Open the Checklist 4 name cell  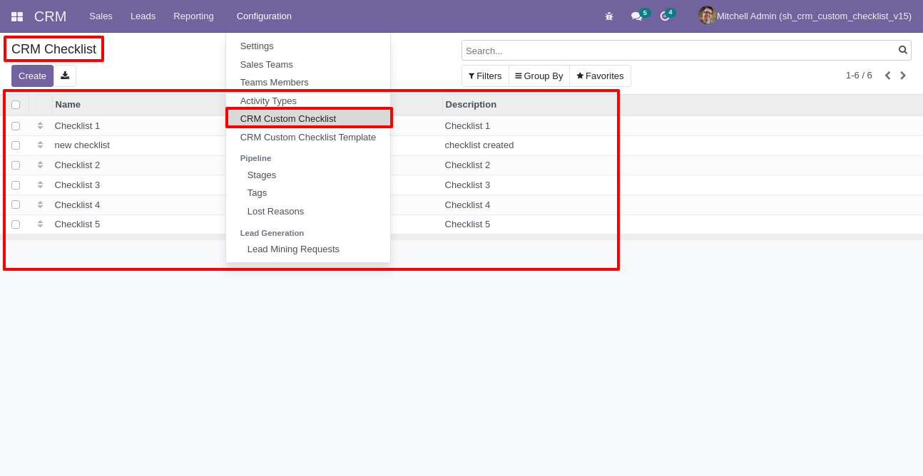pyautogui.click(x=77, y=205)
